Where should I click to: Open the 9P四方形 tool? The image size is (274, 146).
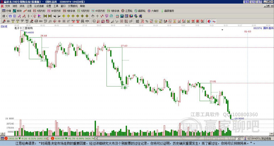(54, 11)
